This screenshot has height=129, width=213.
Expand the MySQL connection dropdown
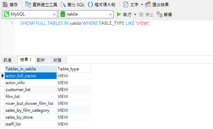tap(54, 14)
